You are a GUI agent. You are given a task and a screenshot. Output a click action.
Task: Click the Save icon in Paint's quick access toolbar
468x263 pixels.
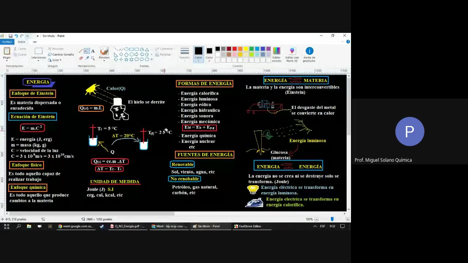coord(11,36)
